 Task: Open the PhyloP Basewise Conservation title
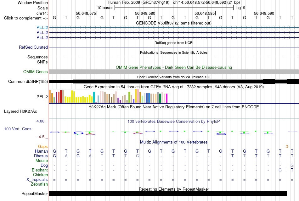coord(173,122)
